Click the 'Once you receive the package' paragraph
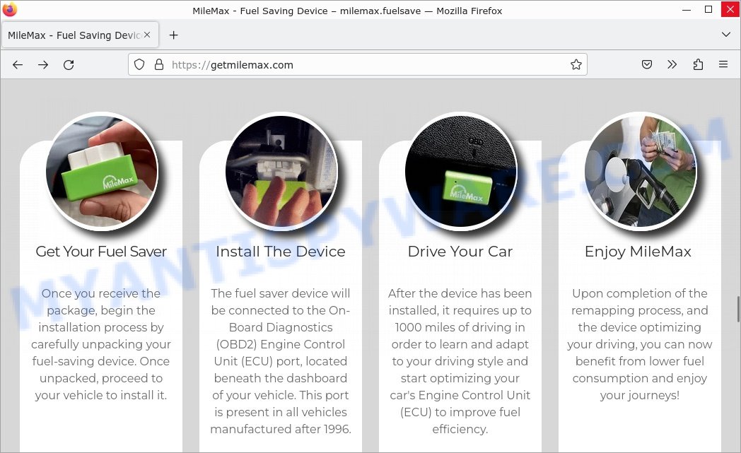This screenshot has width=741, height=453. click(101, 344)
